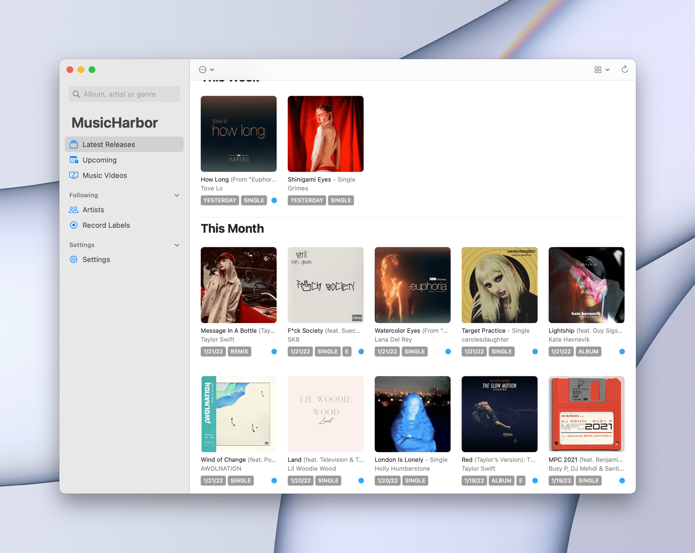Collapse the Settings section chevron
This screenshot has width=695, height=553.
[177, 245]
